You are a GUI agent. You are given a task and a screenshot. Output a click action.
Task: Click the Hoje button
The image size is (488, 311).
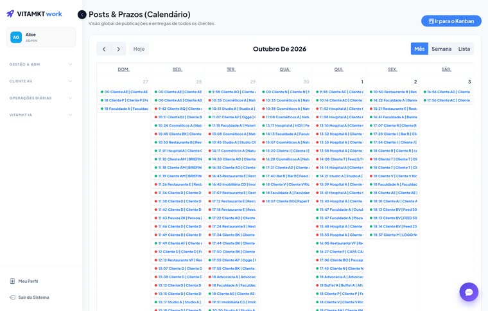tap(139, 49)
